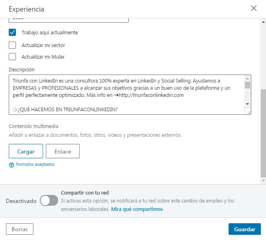Image resolution: width=266 pixels, height=240 pixels.
Task: Turn on the "Compartir con tu red" switch
Action: tap(49, 201)
